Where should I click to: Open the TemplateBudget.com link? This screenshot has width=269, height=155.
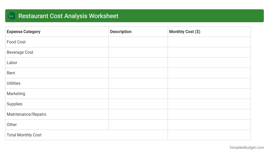(x=246, y=147)
